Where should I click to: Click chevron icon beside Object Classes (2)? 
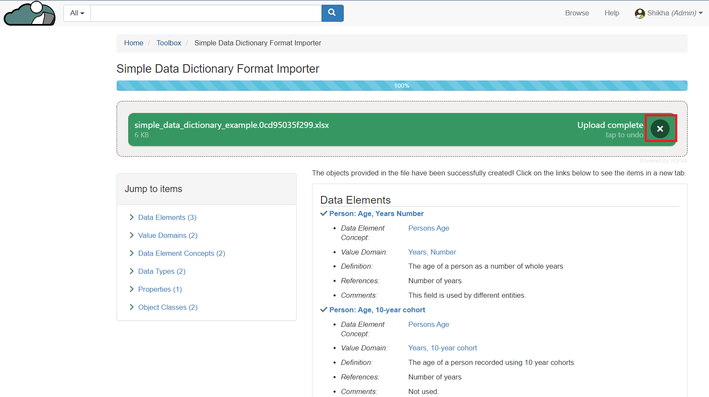click(132, 307)
